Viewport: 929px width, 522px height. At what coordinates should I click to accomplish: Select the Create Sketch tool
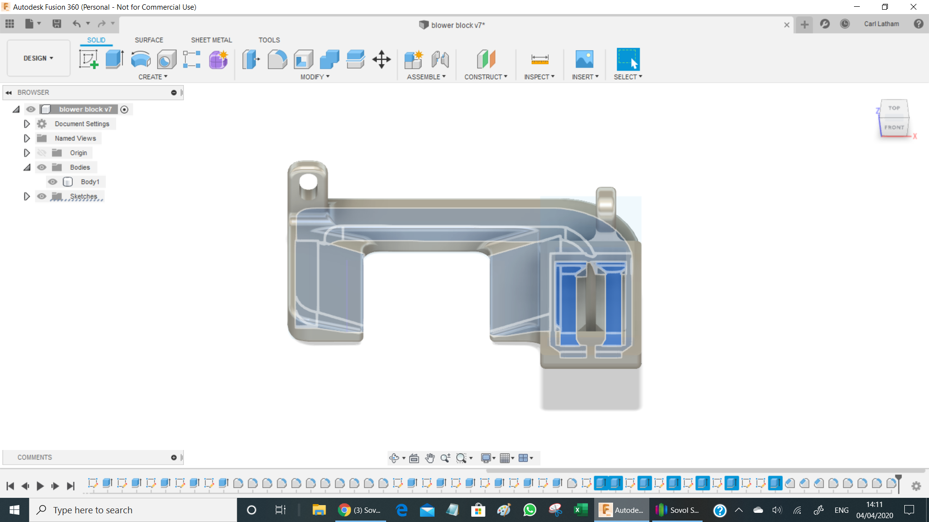click(x=89, y=59)
